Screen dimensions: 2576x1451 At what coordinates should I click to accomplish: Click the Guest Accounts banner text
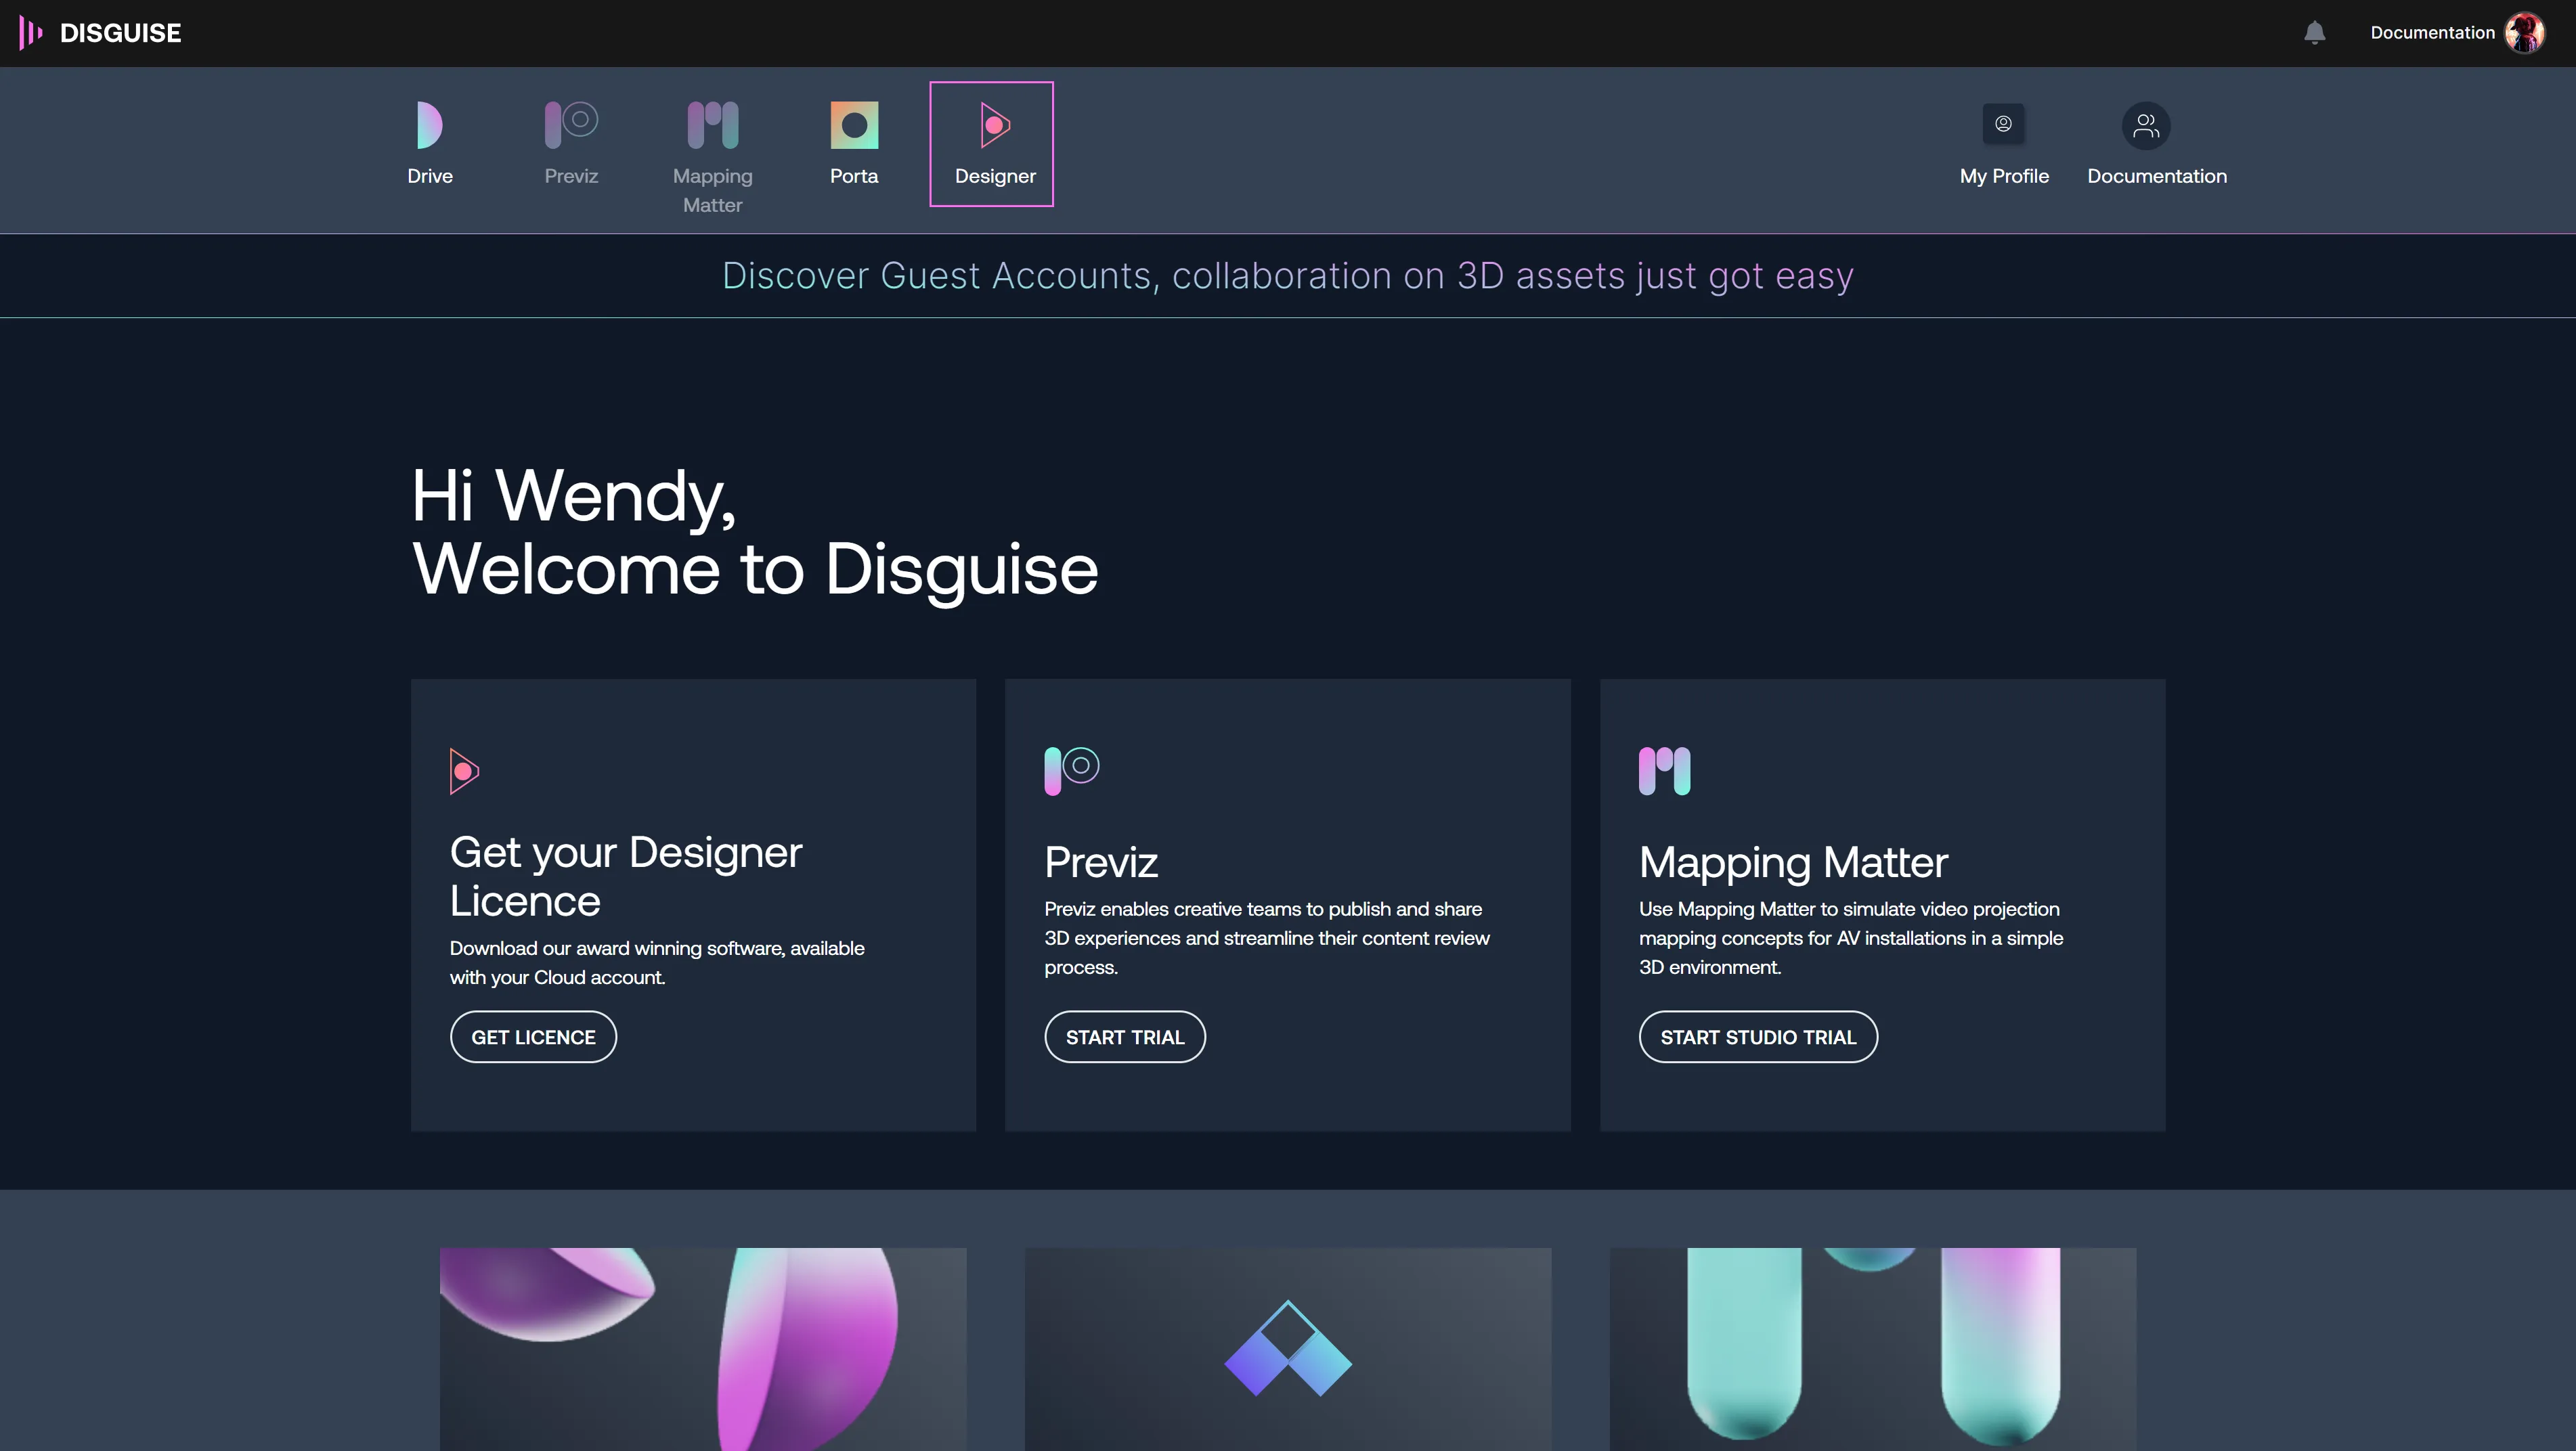point(1287,276)
